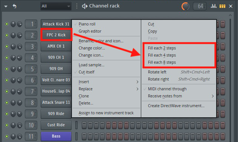This screenshot has width=238, height=142.
Task: Mute the Bass channel LED
Action: [7, 136]
